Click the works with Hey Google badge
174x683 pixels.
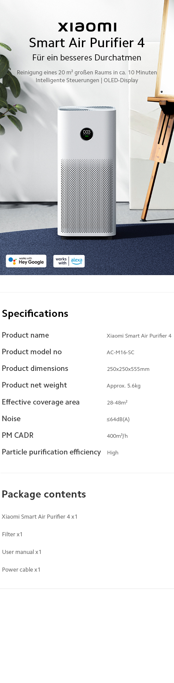pos(26,261)
